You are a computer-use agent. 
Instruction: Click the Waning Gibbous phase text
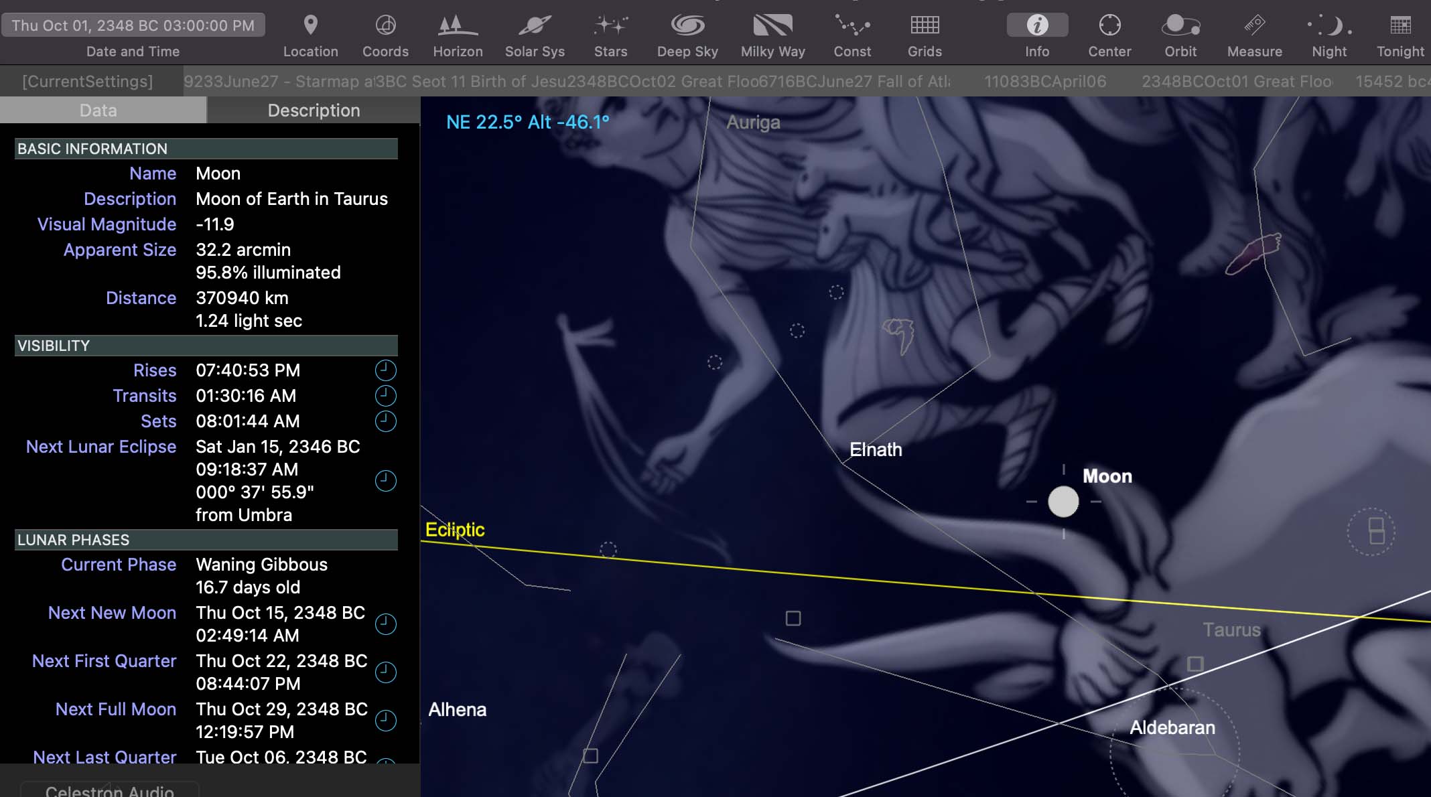click(261, 565)
